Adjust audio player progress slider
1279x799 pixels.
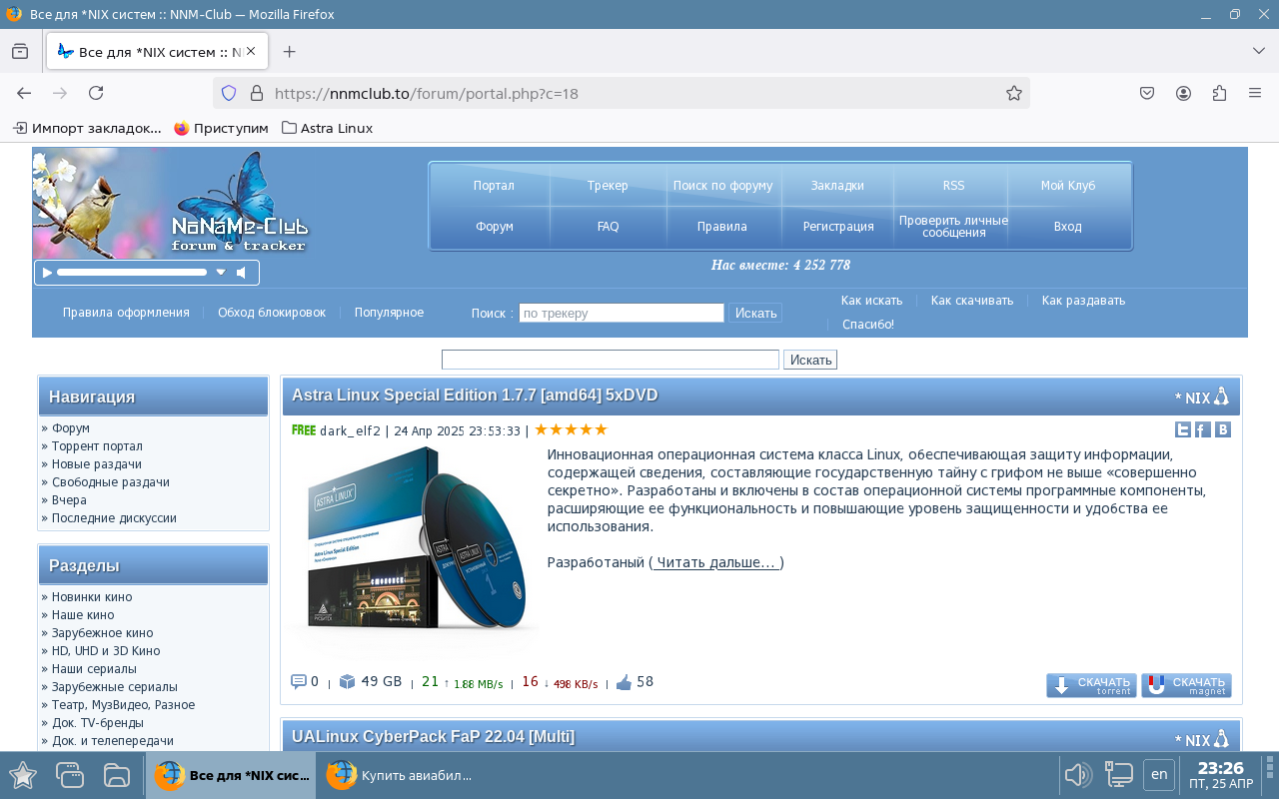pos(132,273)
